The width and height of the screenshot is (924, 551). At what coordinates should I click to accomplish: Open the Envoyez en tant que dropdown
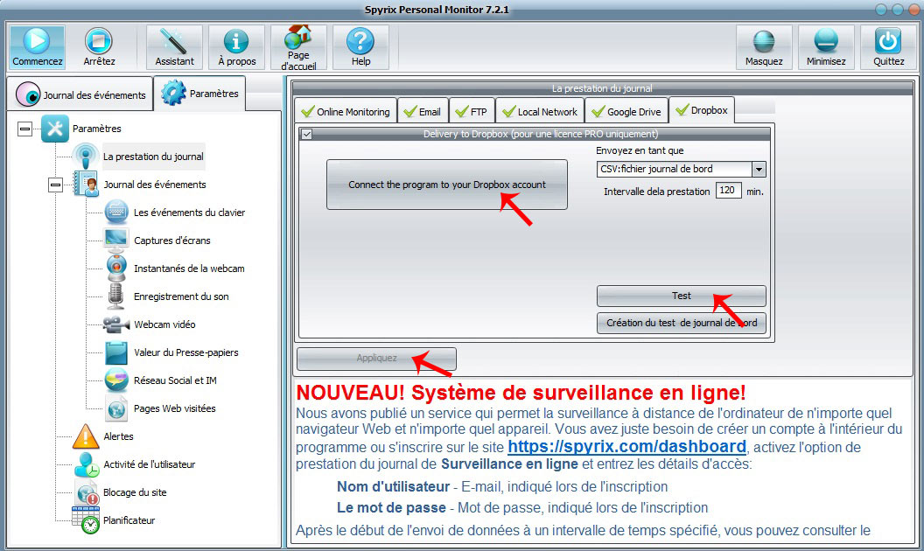pos(759,169)
